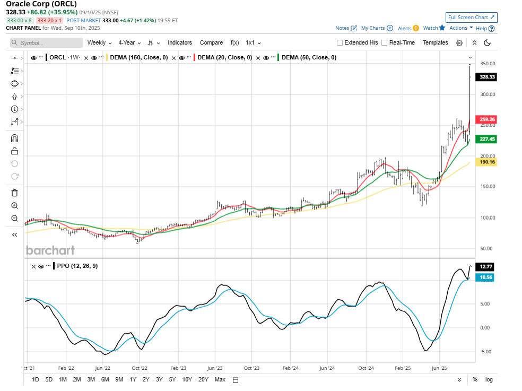
Task: Select the 1D time range
Action: point(36,380)
